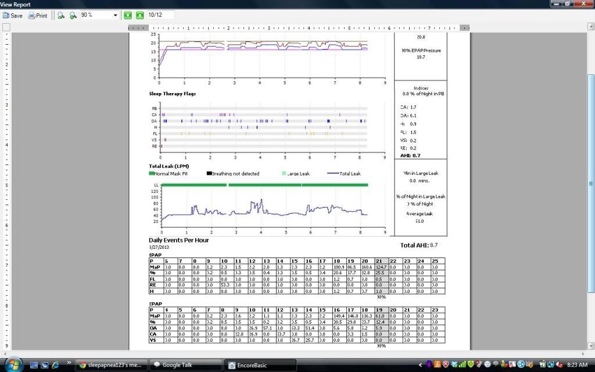Click the scroll-down arrow at the bottom right of the report

[x=591, y=346]
